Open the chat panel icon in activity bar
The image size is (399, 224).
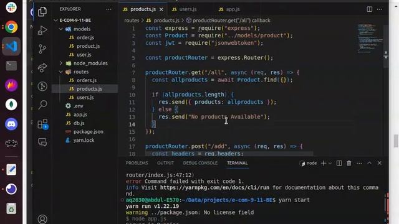pos(42,142)
